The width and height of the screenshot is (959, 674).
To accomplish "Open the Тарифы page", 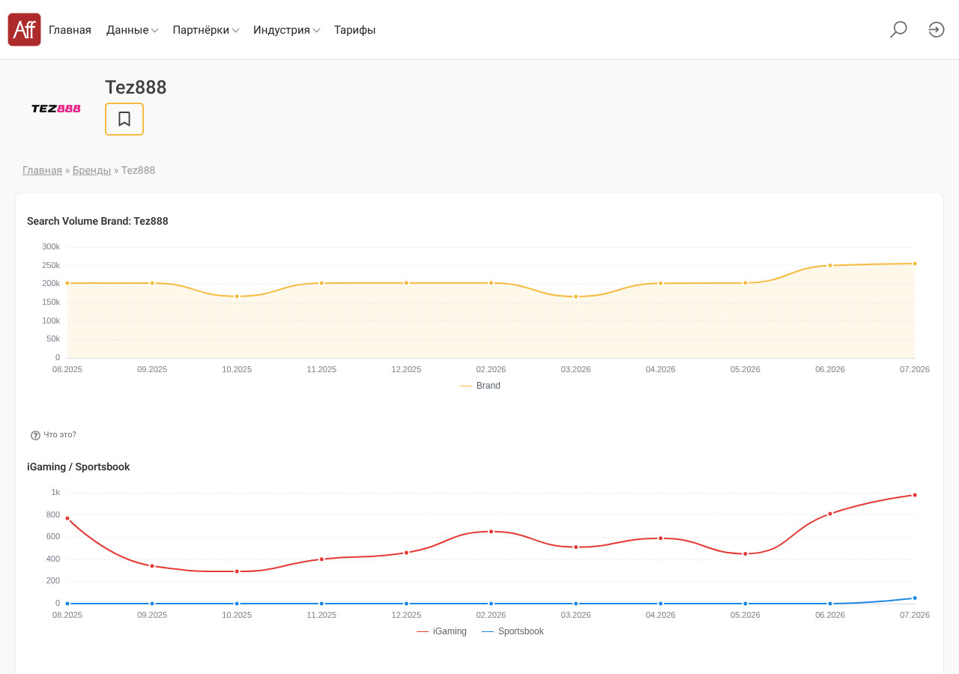I will point(355,30).
